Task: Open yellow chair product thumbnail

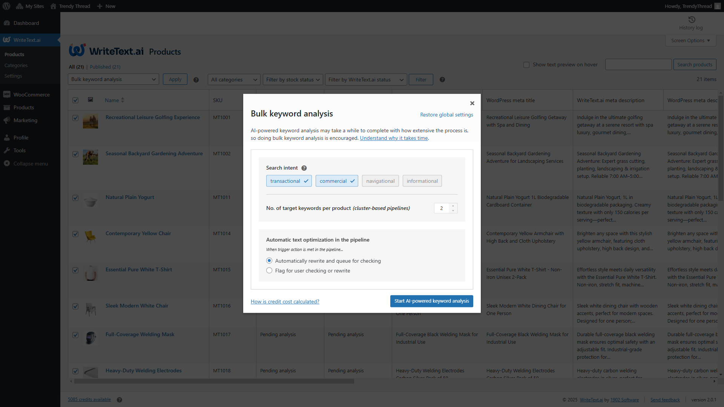Action: point(90,237)
